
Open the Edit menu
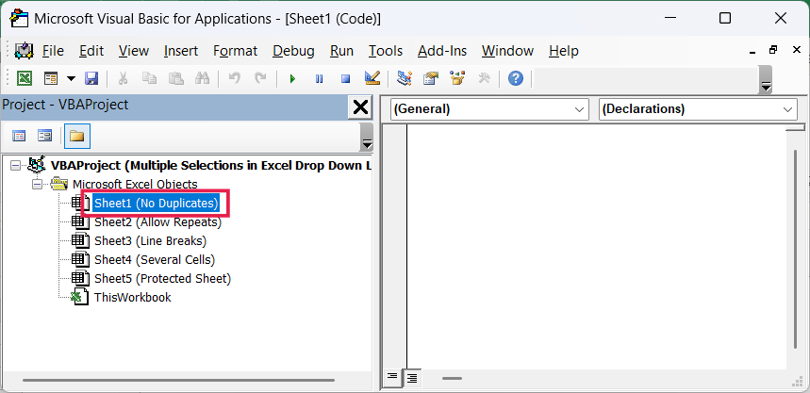coord(91,51)
